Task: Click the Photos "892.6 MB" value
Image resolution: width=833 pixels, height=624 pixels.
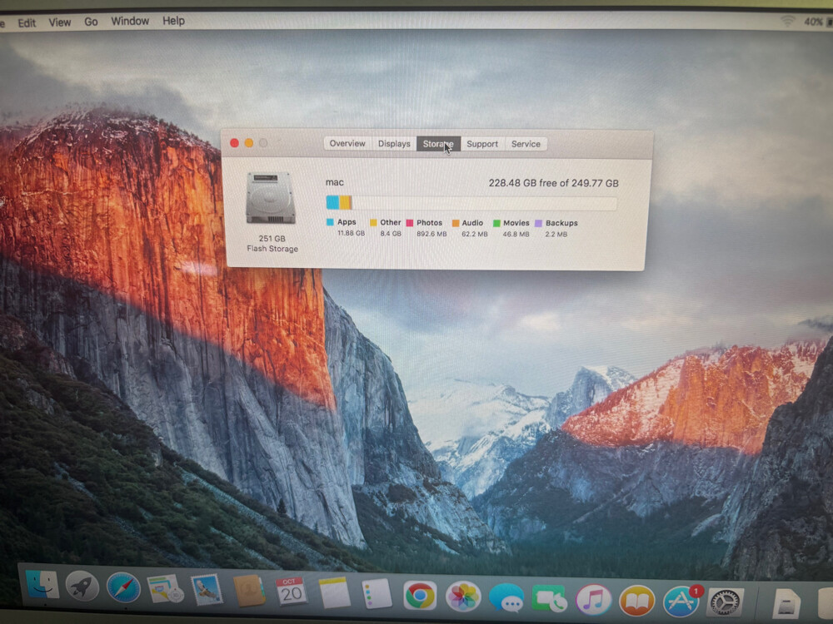Action: 431,234
